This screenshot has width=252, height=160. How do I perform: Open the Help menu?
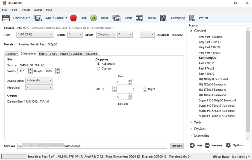[x=49, y=10]
